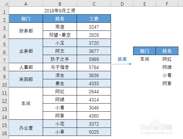
Task: Select merged cell 业务部
Action: point(26,51)
